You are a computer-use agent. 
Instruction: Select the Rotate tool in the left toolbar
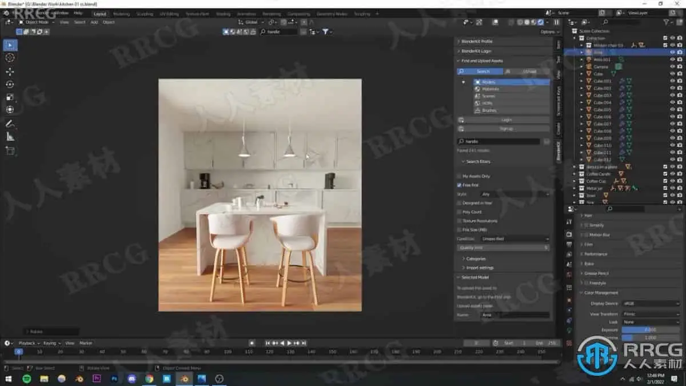click(9, 83)
